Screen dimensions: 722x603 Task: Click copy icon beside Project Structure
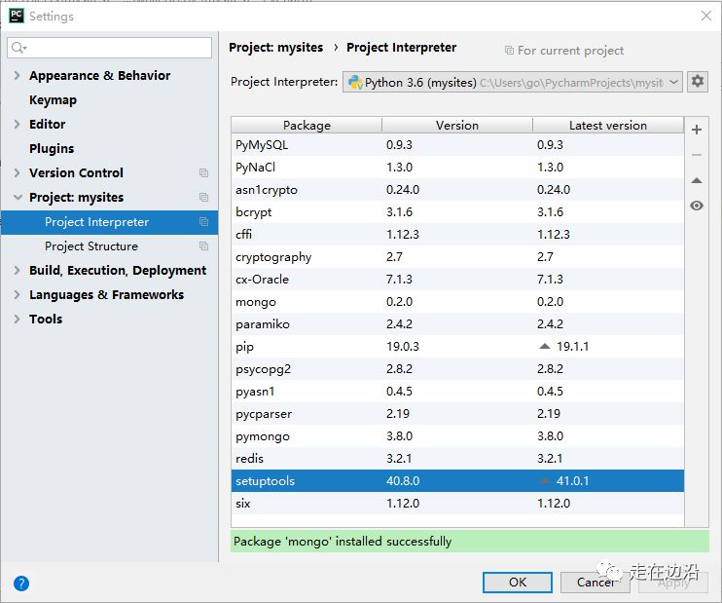coord(203,246)
